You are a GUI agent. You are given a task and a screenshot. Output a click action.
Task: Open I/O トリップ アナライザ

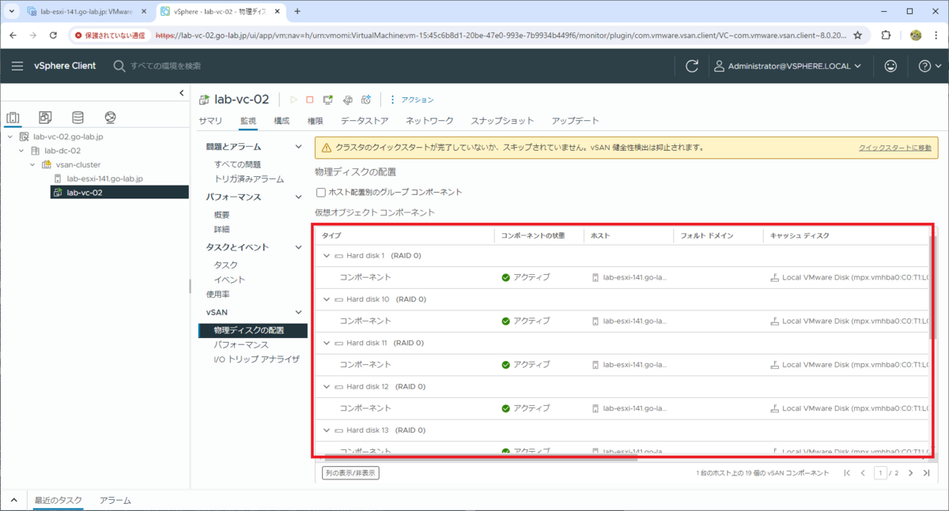point(256,359)
